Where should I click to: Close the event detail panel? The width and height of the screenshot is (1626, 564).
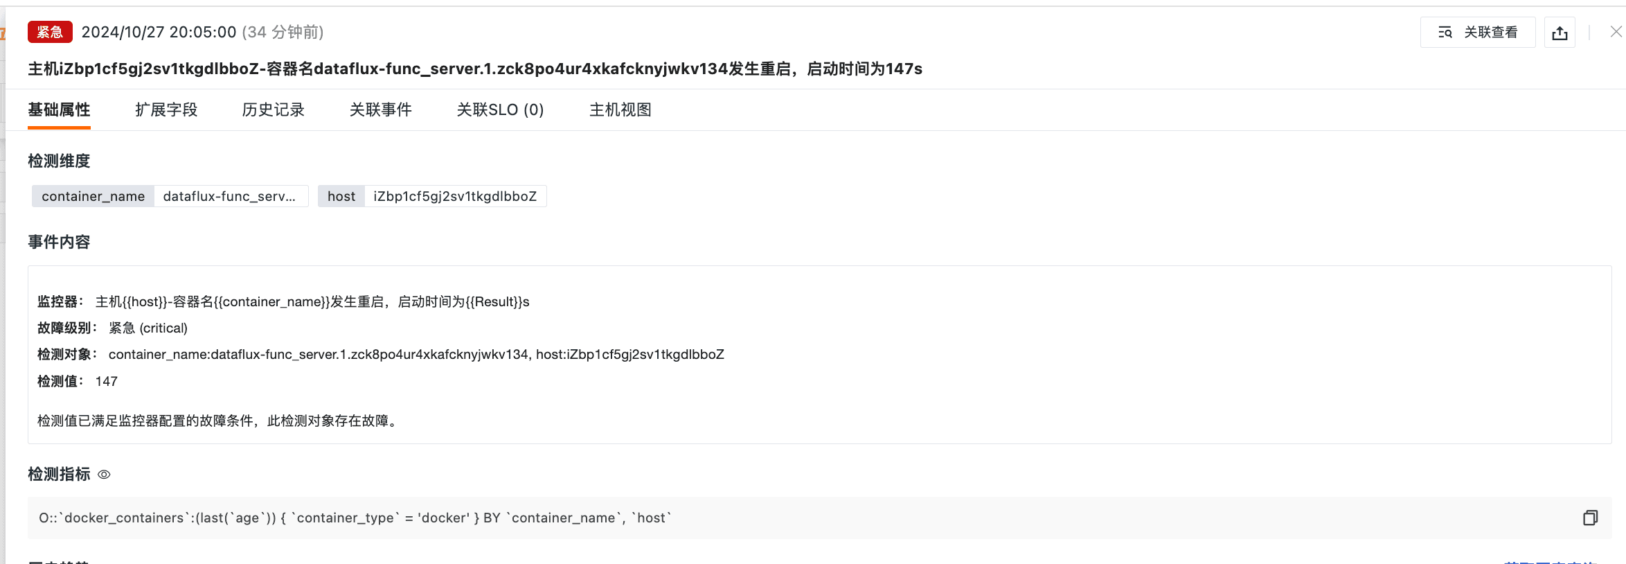(1616, 32)
